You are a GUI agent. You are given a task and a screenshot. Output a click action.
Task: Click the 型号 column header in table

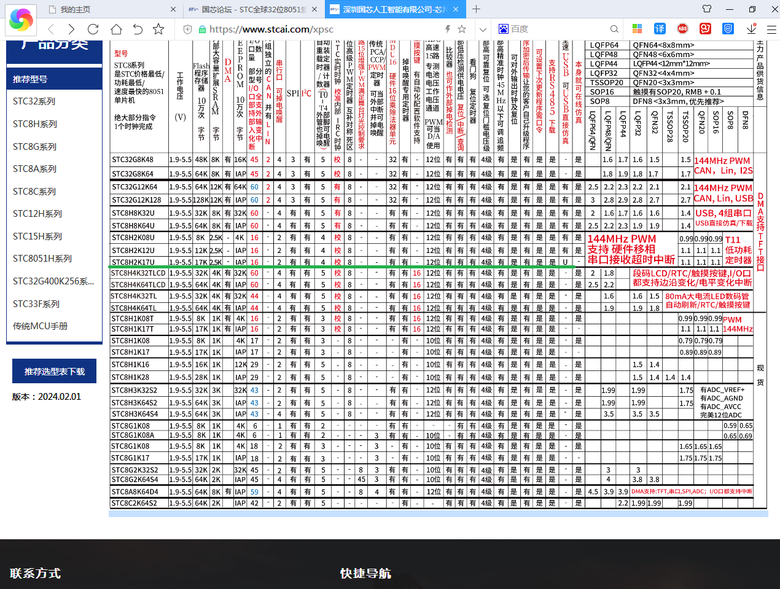point(121,53)
